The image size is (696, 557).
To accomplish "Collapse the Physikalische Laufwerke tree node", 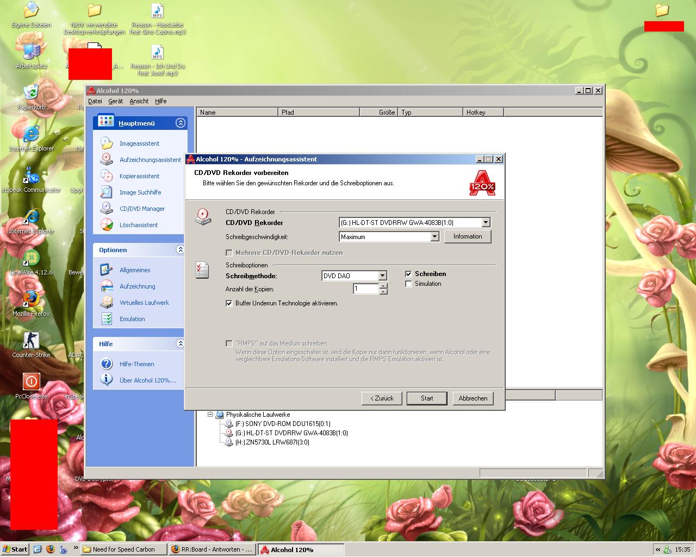I will click(x=210, y=414).
